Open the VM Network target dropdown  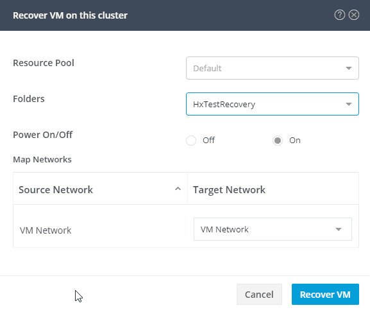click(273, 229)
